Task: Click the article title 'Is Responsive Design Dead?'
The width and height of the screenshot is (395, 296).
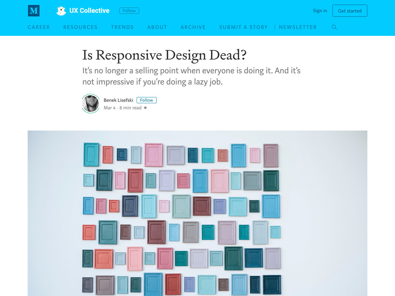Action: point(164,55)
